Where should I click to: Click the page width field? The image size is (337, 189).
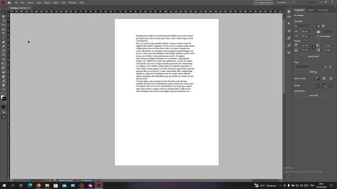coord(305,31)
